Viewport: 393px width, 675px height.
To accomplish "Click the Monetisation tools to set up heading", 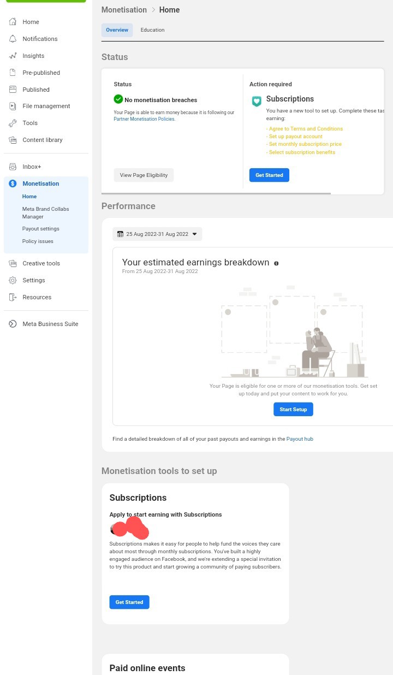I will 159,471.
